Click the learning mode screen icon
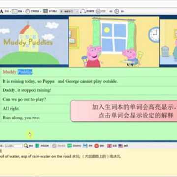177x177 pixels. 45,11
